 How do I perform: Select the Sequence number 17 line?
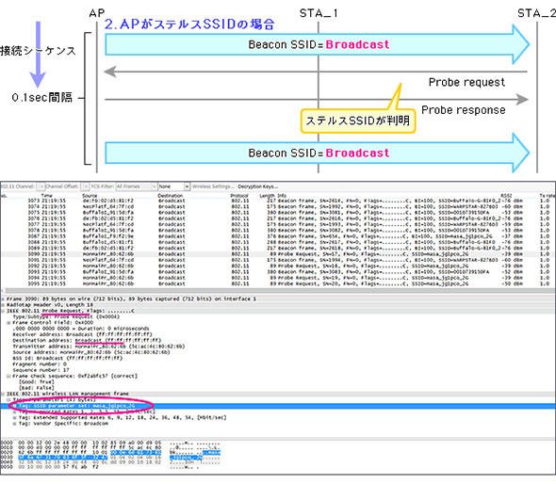[41, 370]
